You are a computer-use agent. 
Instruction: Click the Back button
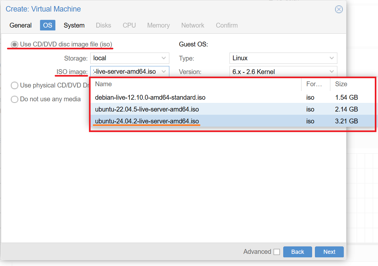point(297,252)
